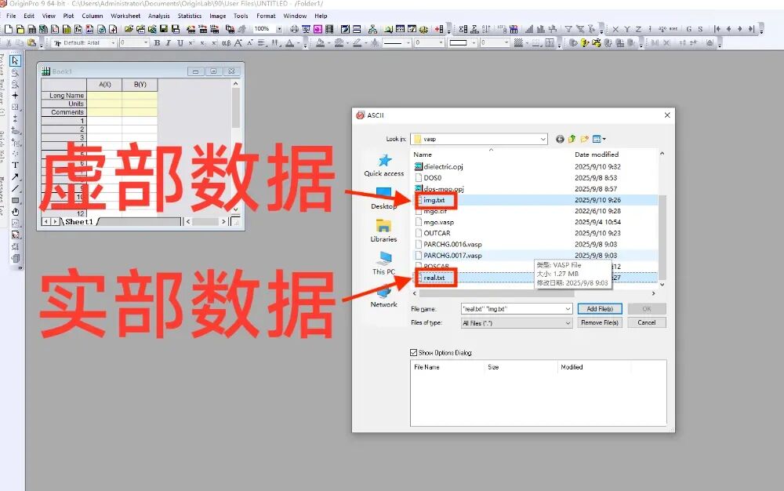This screenshot has width=784, height=491.
Task: Open the Analysis menu
Action: pyautogui.click(x=158, y=16)
